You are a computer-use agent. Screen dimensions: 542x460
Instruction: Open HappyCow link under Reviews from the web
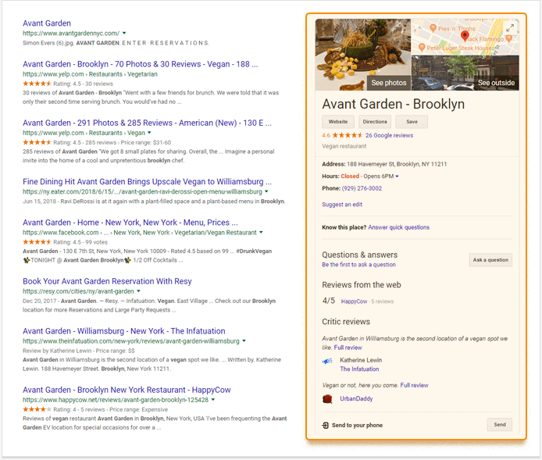[354, 301]
